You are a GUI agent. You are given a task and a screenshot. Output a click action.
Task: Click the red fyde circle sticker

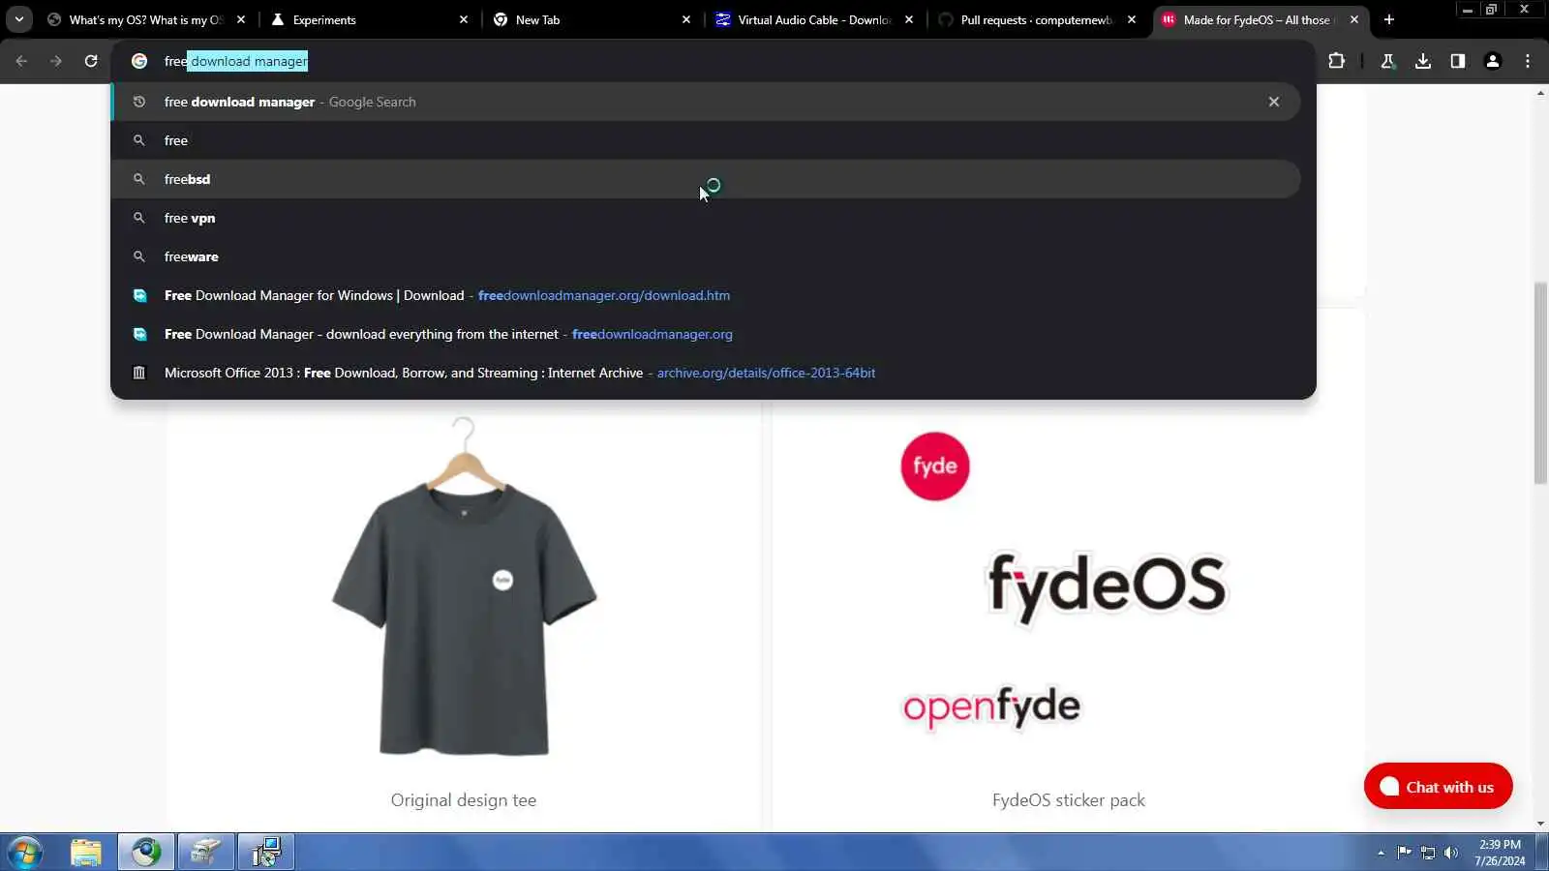click(x=935, y=466)
